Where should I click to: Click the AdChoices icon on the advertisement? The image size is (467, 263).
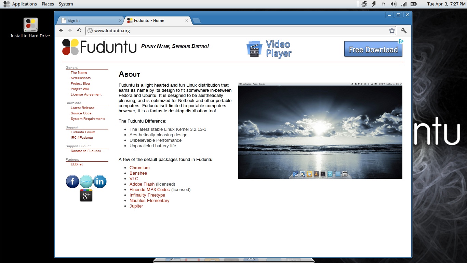click(401, 41)
